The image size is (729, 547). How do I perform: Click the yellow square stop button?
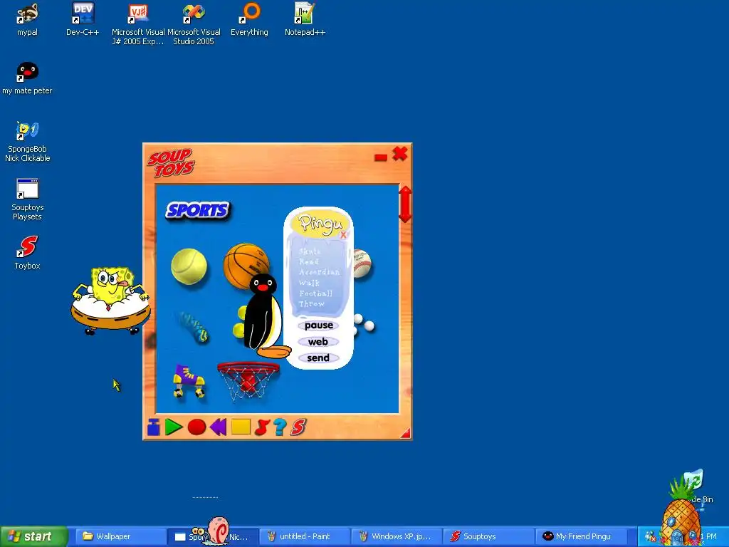pos(241,427)
